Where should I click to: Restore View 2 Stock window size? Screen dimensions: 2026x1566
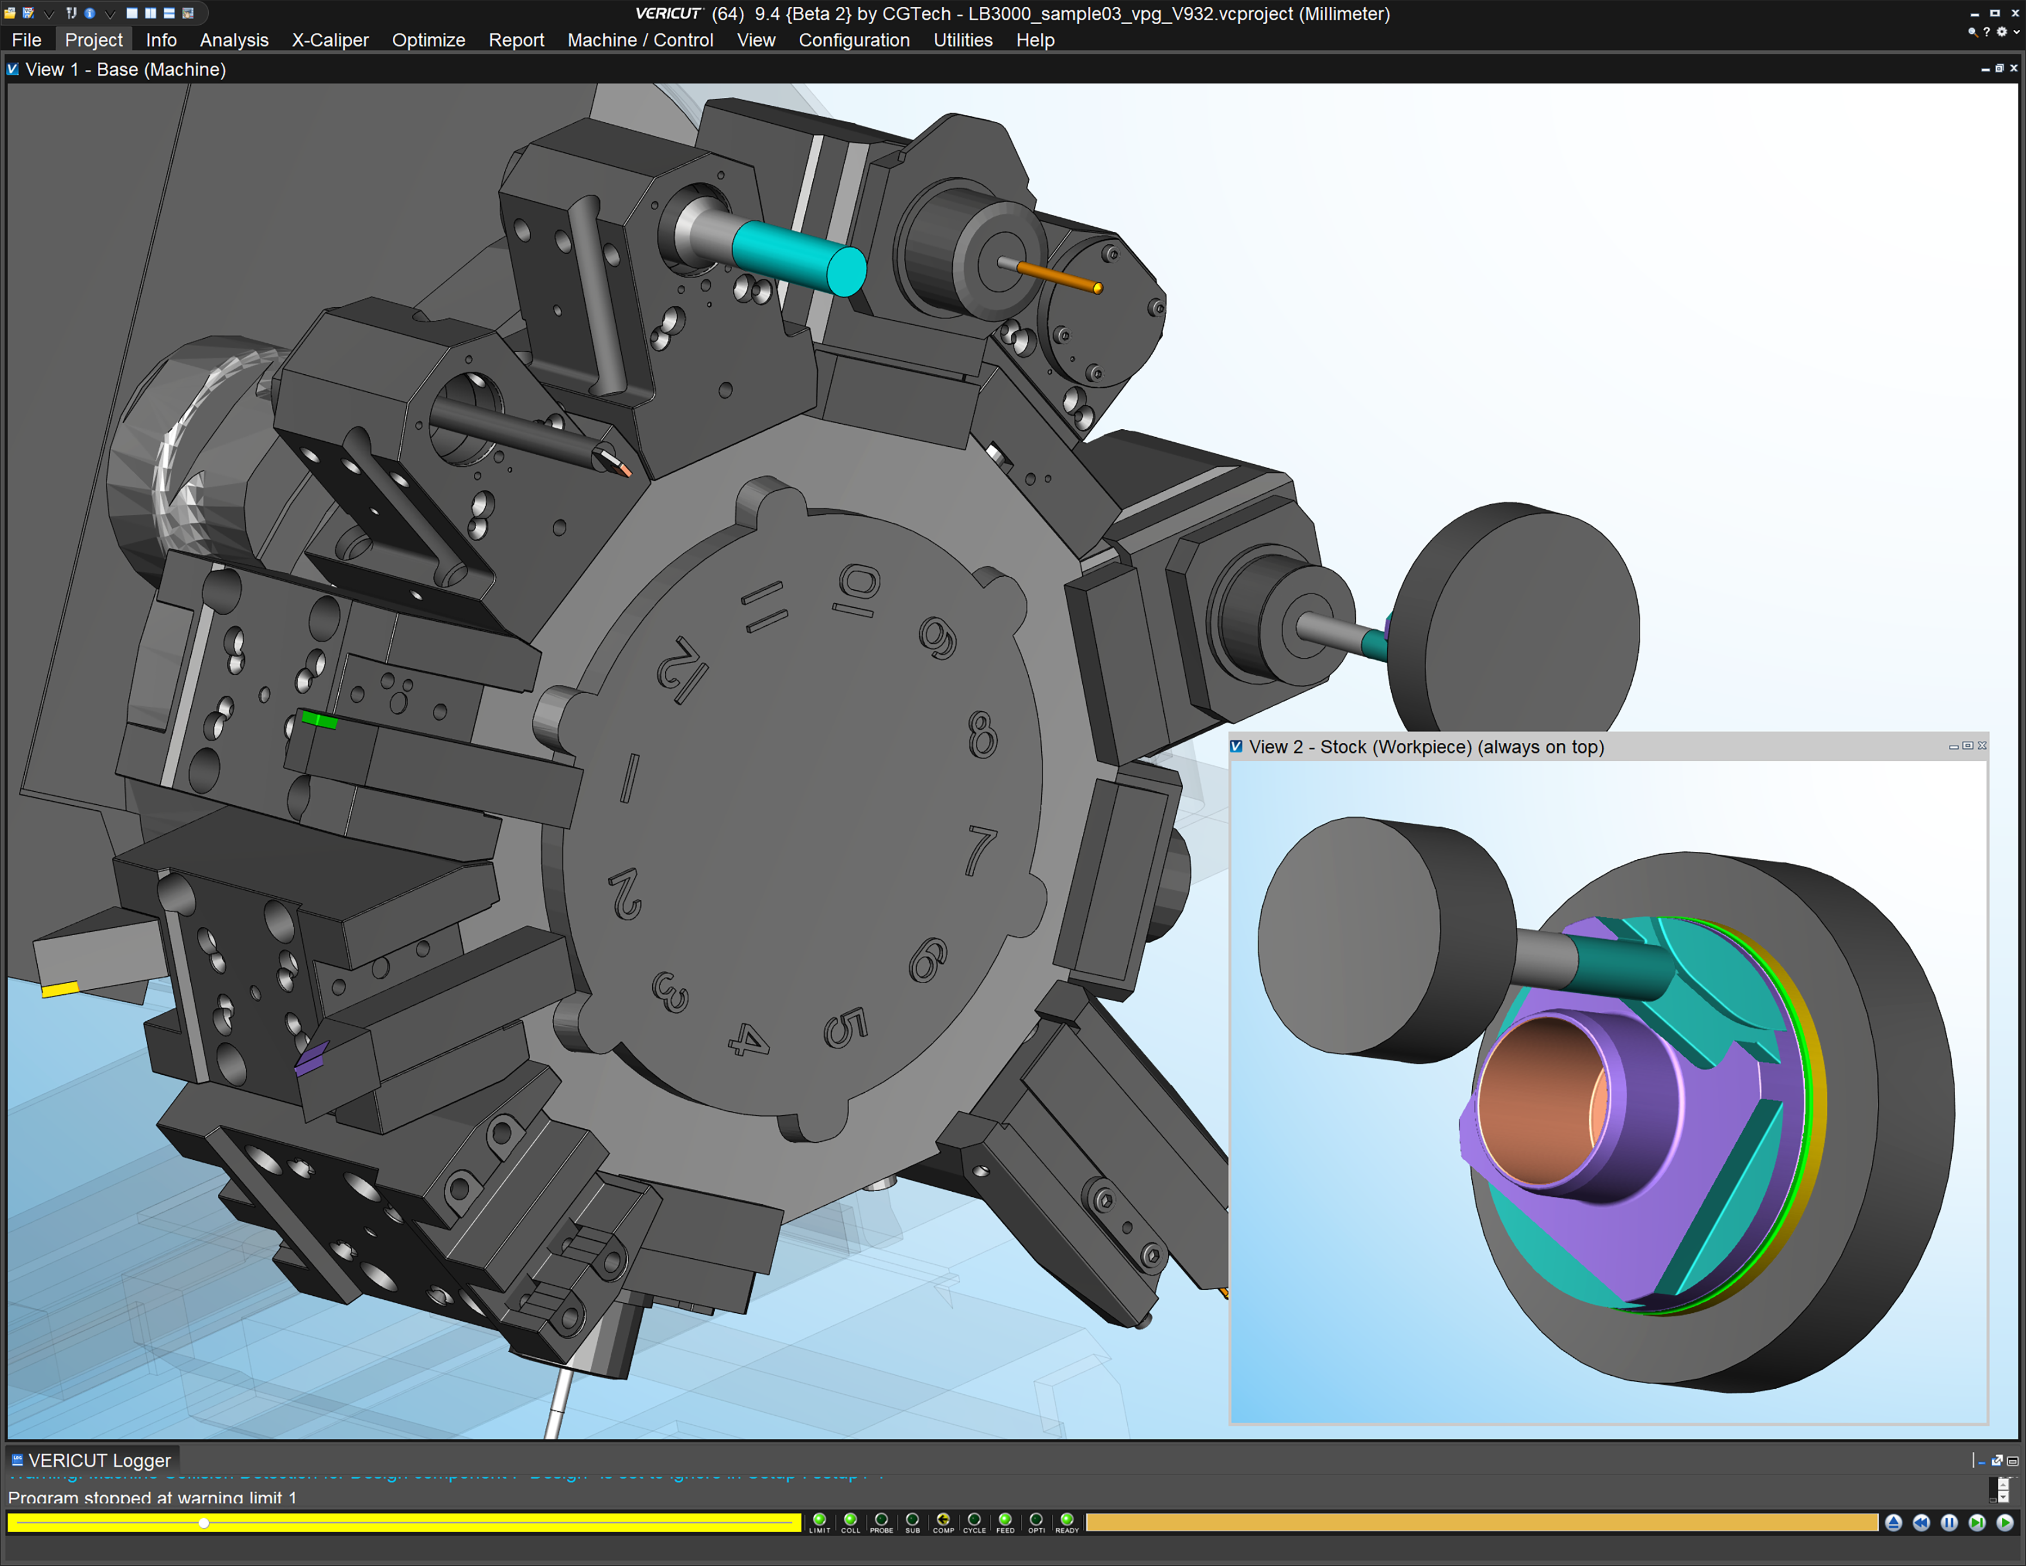[1967, 746]
